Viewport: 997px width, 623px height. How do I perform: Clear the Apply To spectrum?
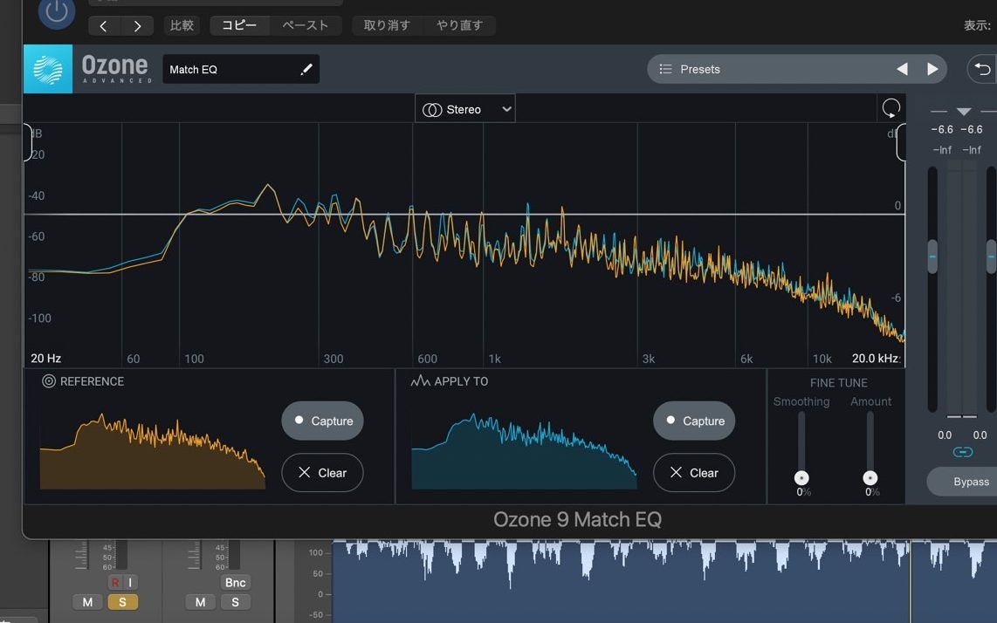[x=693, y=473]
